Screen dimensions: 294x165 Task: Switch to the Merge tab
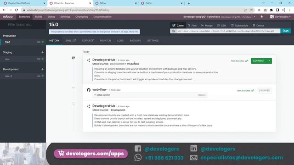[x=207, y=26]
